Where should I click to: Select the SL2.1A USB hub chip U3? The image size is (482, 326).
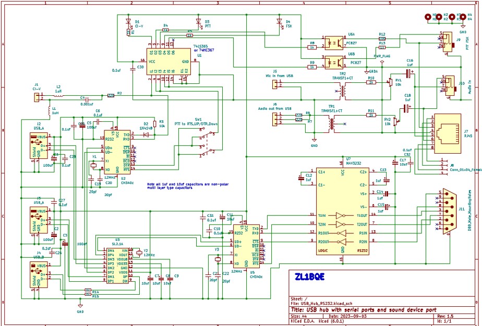(x=117, y=266)
